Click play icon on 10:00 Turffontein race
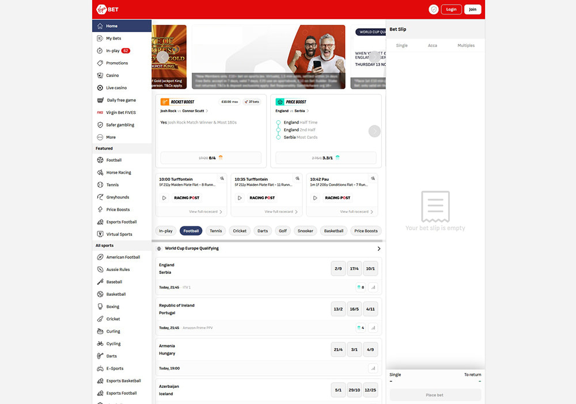576x404 pixels. (x=164, y=198)
